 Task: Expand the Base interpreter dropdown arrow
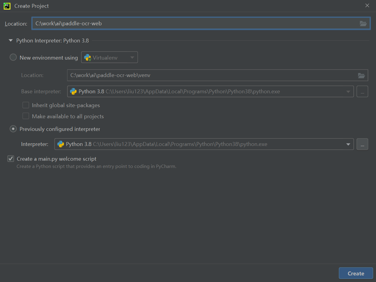(x=348, y=91)
